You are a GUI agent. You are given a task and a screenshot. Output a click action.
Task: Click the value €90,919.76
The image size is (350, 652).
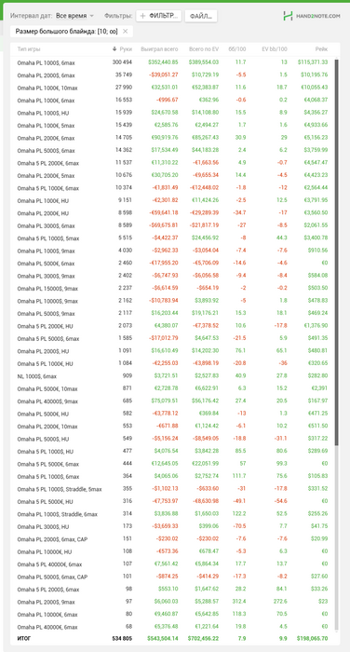point(164,138)
